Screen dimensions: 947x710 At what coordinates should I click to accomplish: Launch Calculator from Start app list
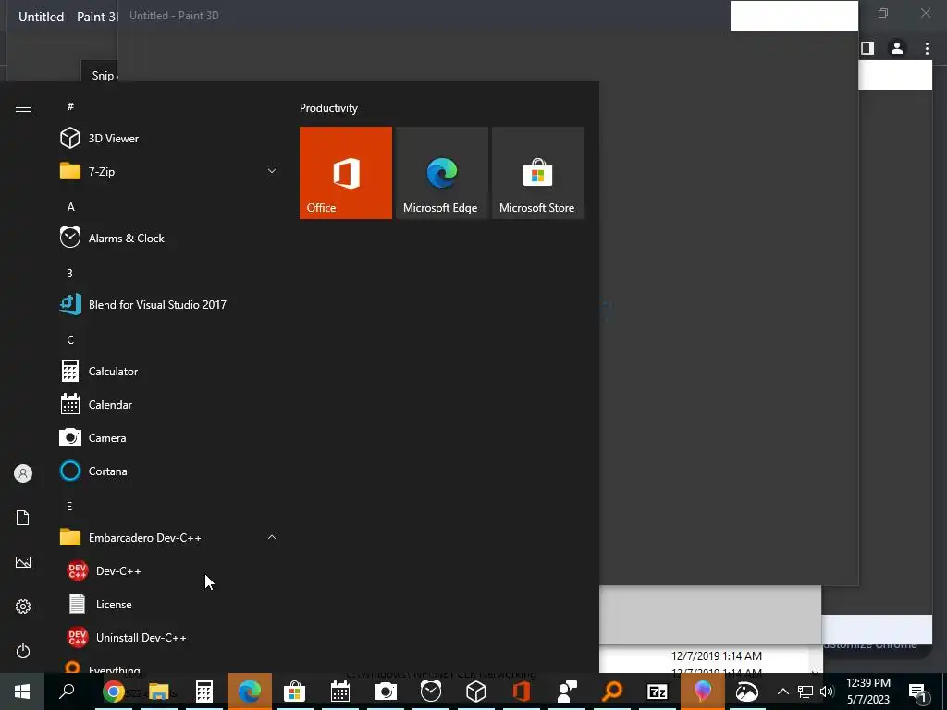click(x=169, y=372)
